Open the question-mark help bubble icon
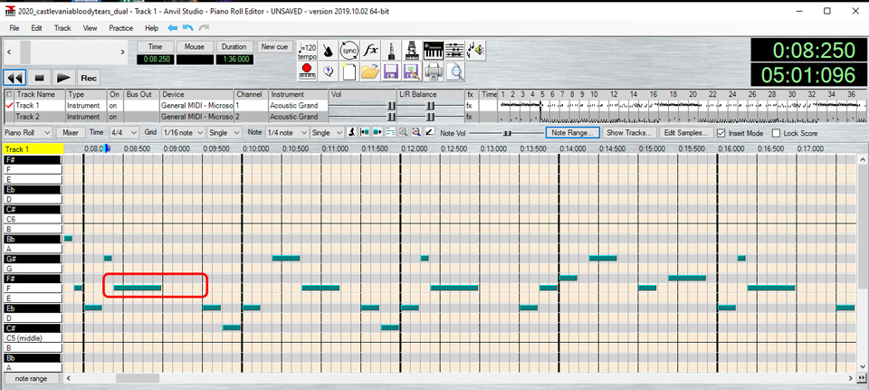This screenshot has height=390, width=869. 328,71
